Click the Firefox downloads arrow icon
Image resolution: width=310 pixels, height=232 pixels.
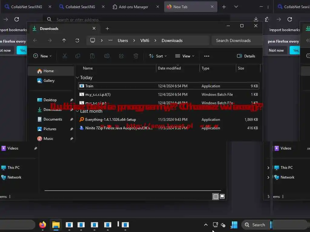click(x=256, y=19)
